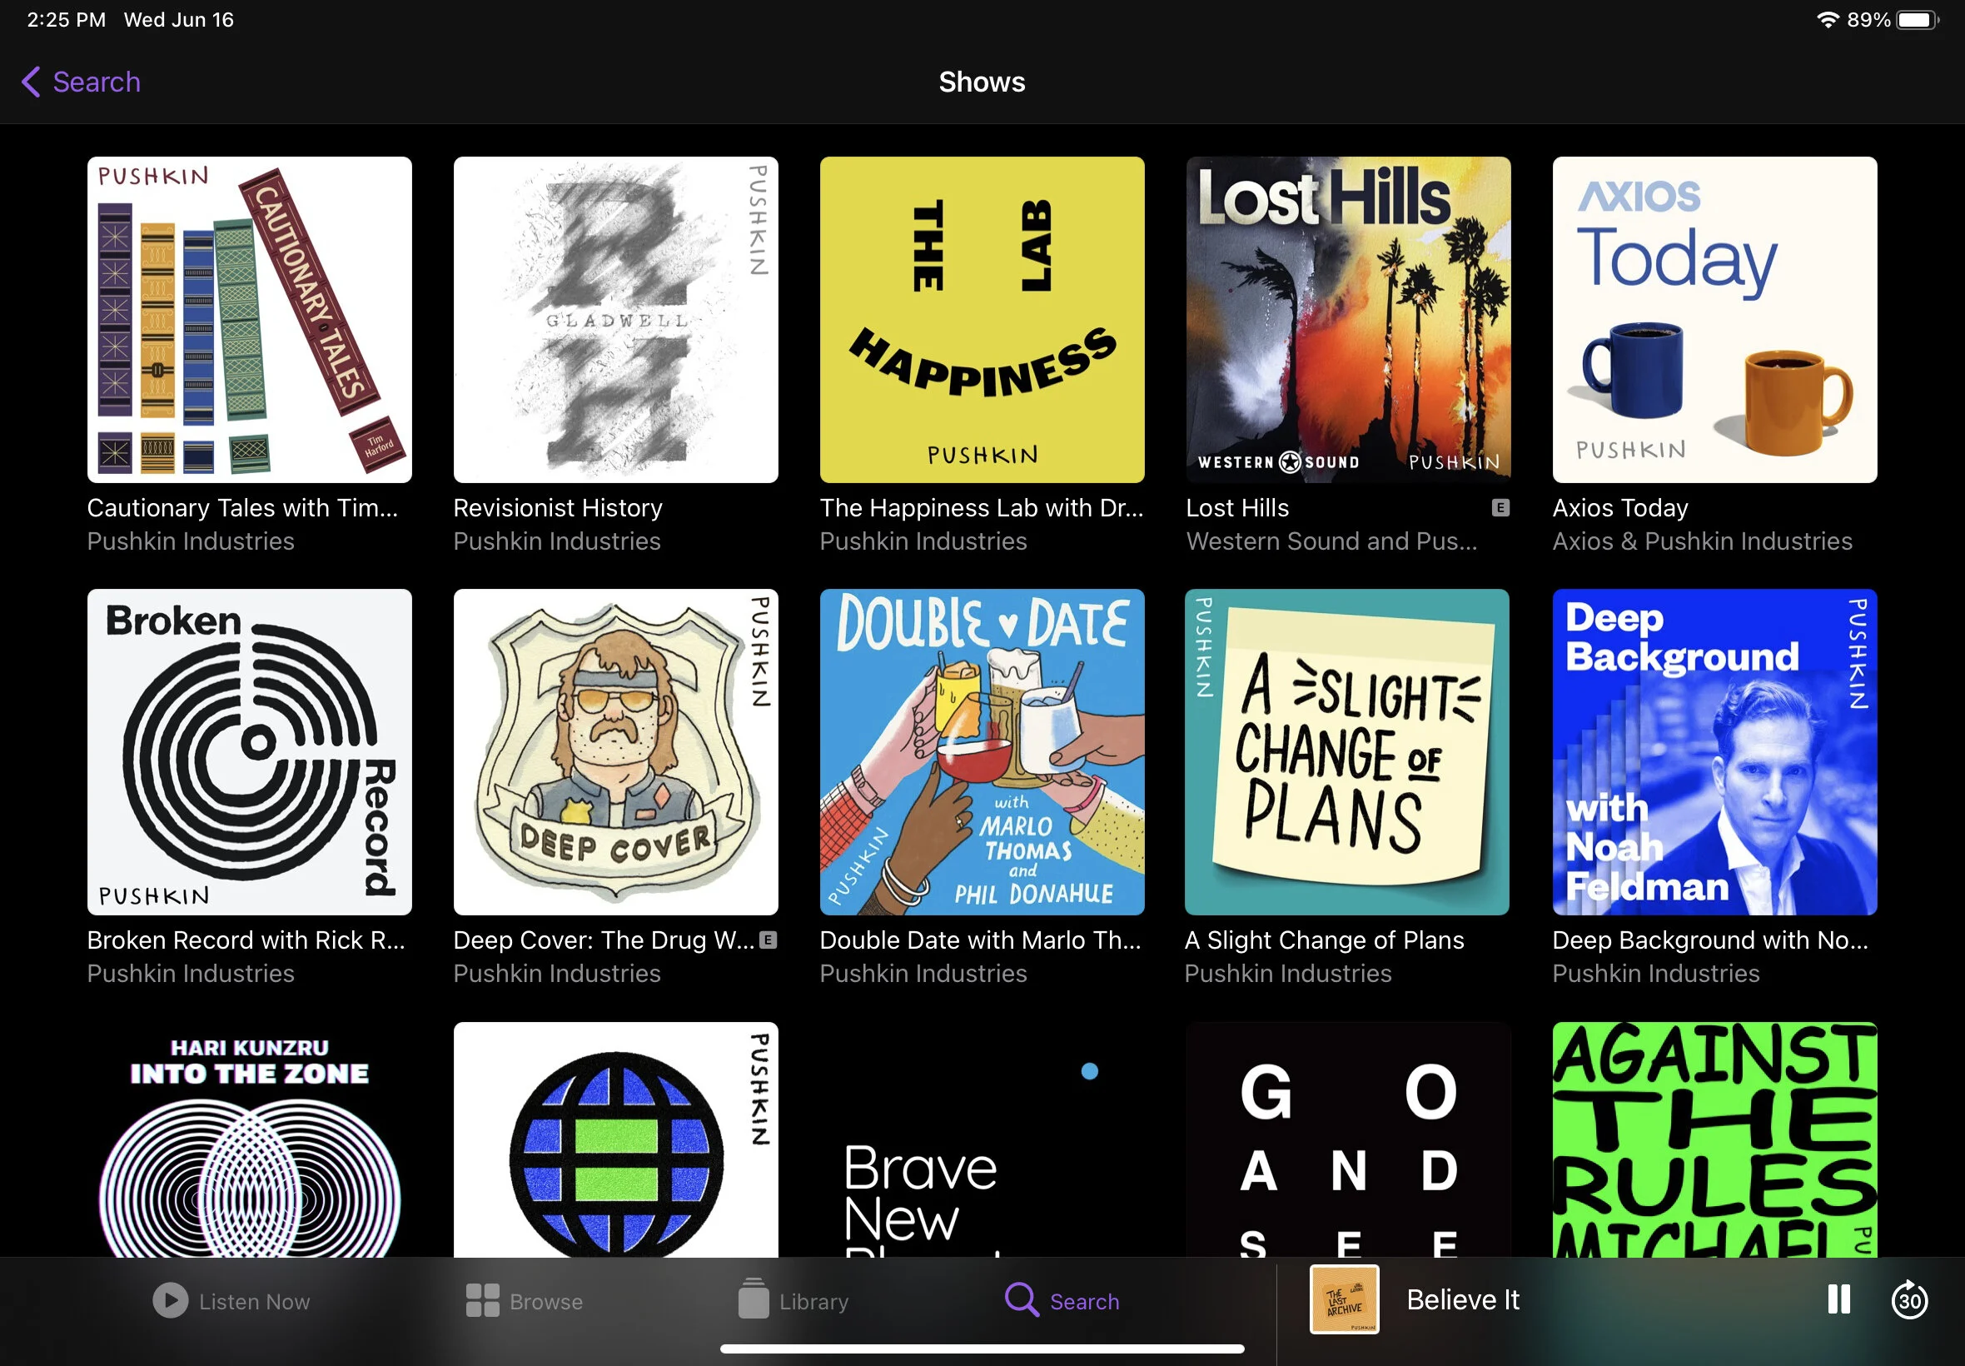Open Double Date with Marlo Thomas cover
Screen dimensions: 1965x1366
[981, 751]
